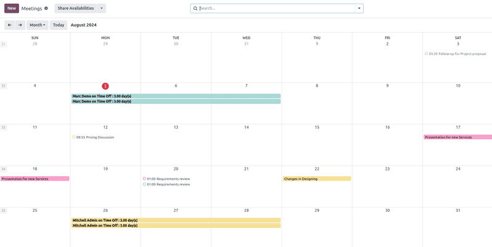The image size is (492, 247).
Task: Click the circle icon of Follow-up for Project proposal
Action: 426,54
